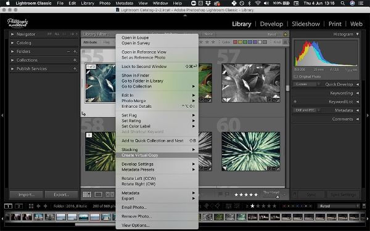Adjust the Thumbnails size slider

coord(277,197)
